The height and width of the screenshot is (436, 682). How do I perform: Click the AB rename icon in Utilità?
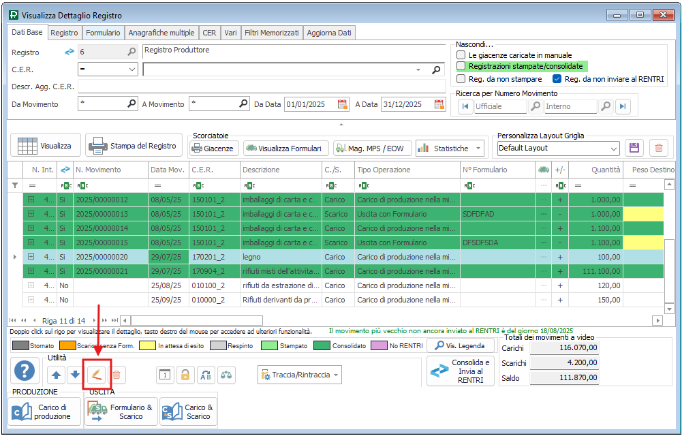tap(205, 374)
